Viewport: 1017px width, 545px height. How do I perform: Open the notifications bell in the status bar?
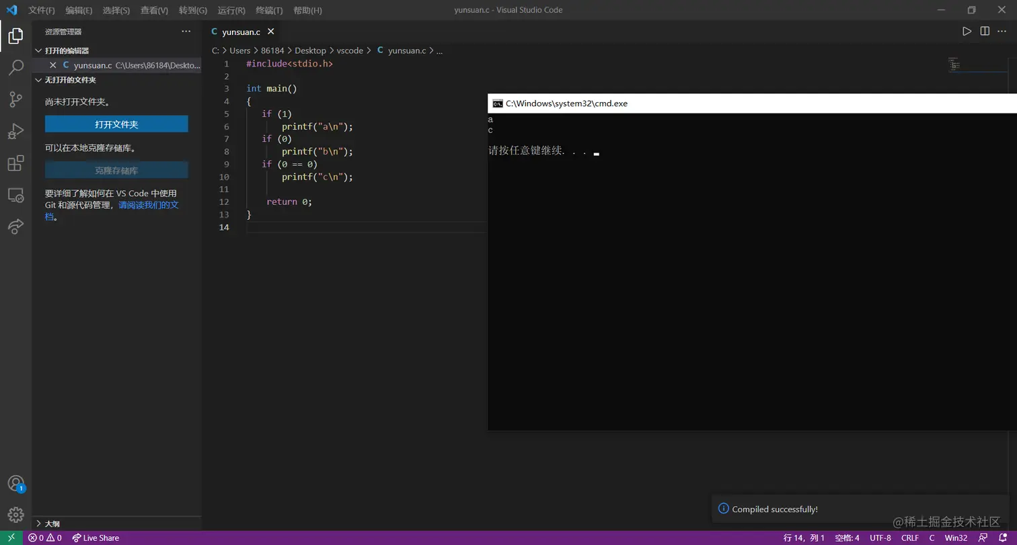[x=1002, y=538]
